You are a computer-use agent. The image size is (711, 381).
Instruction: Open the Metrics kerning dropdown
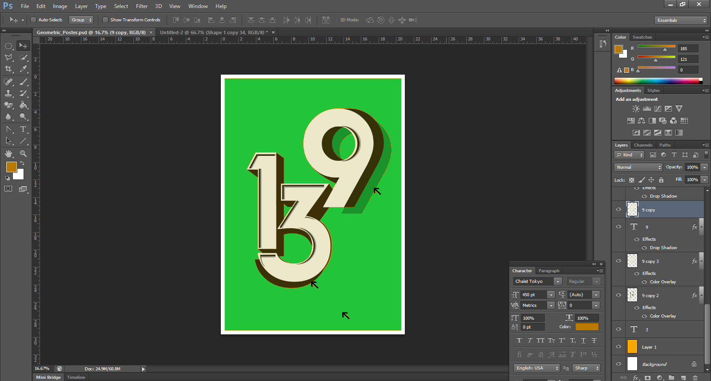(x=551, y=306)
